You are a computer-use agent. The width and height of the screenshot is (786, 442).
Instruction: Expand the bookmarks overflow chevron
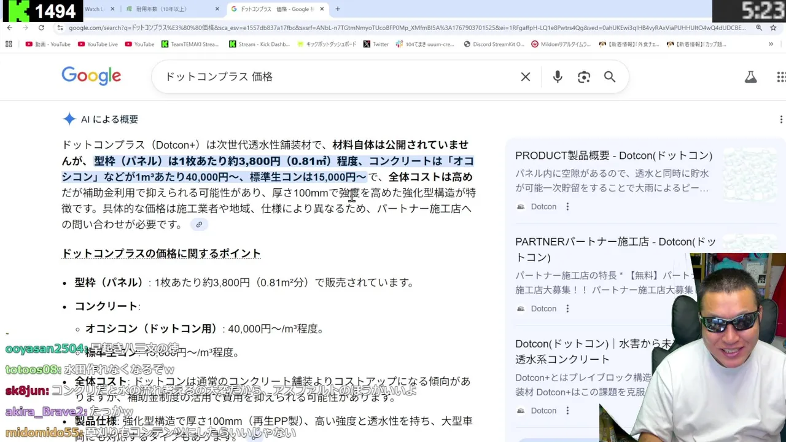point(771,44)
